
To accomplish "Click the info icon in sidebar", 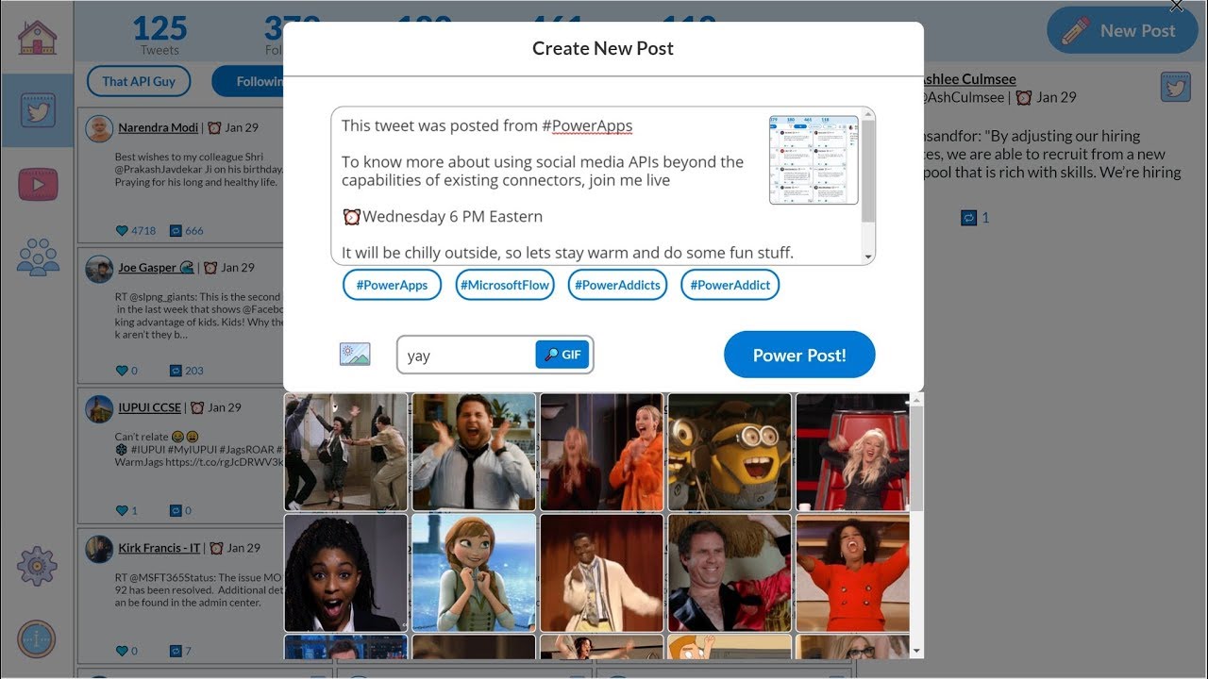I will (x=37, y=639).
